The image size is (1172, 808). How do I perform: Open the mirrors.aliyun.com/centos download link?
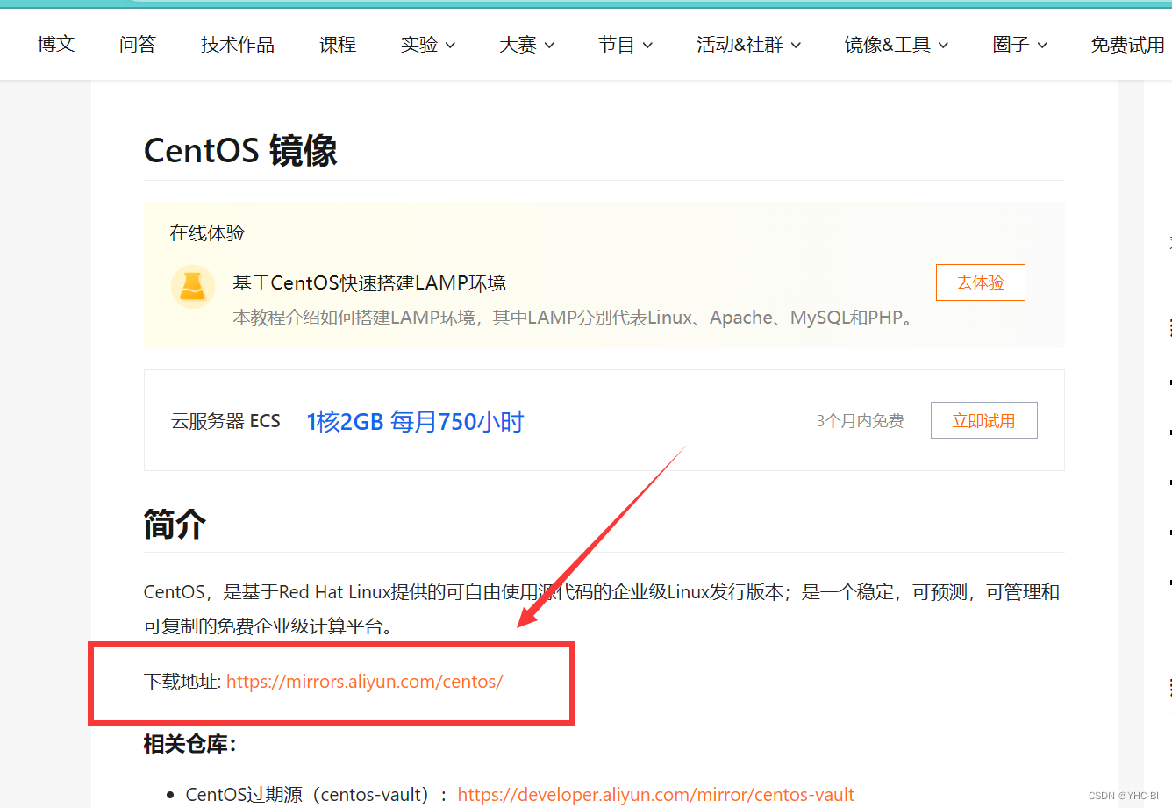365,682
